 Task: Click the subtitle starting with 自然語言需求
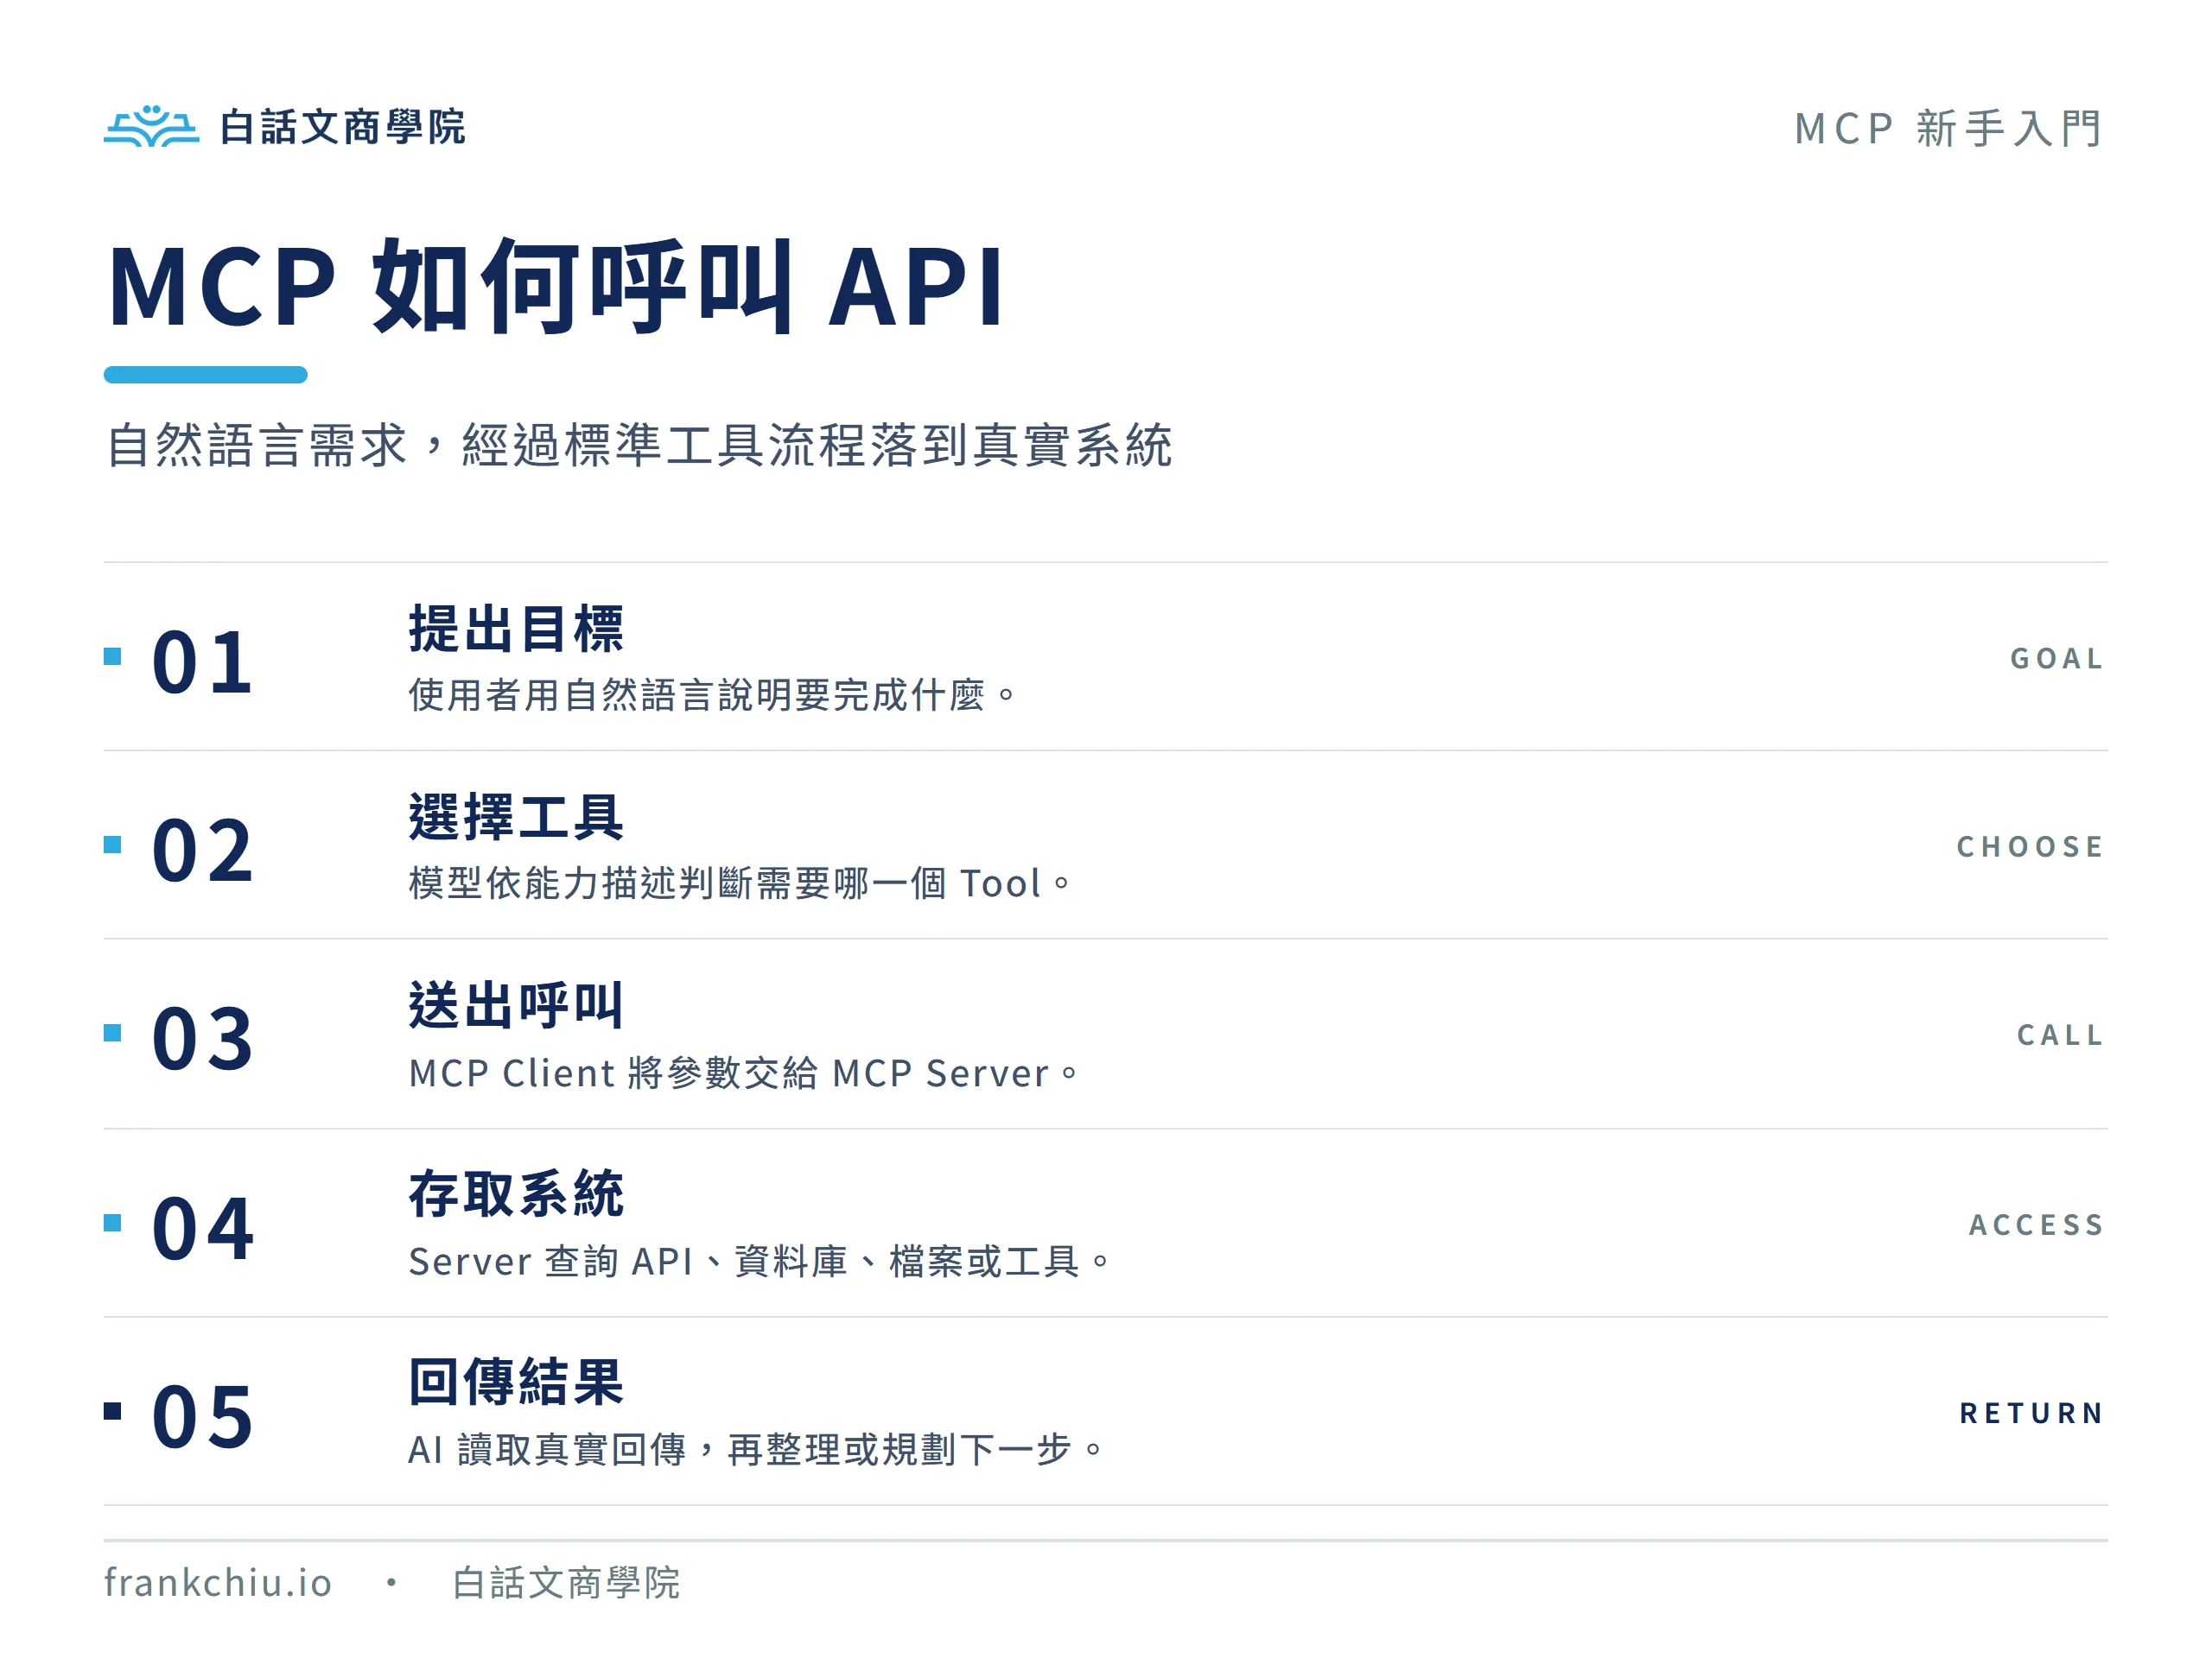[639, 445]
